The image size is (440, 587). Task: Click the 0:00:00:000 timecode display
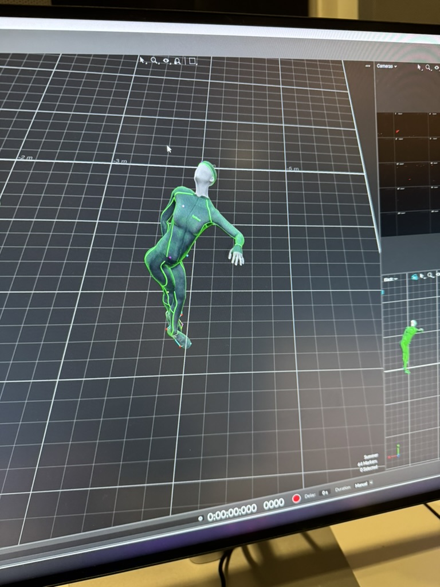point(232,510)
